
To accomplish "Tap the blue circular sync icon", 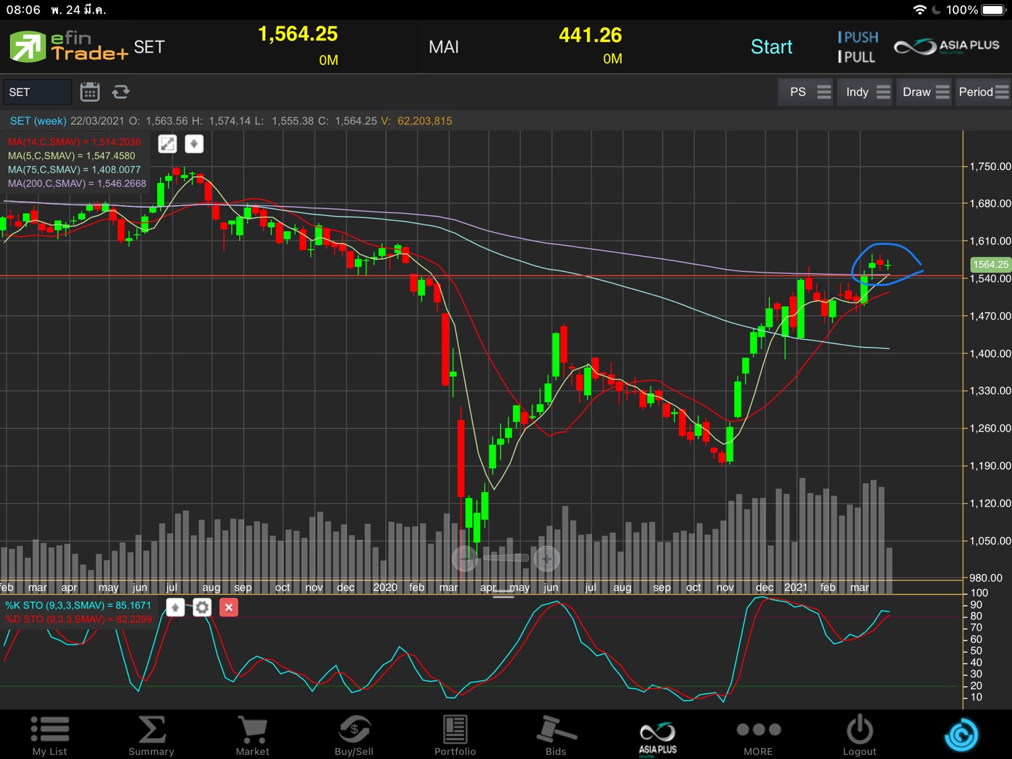I will [x=961, y=734].
